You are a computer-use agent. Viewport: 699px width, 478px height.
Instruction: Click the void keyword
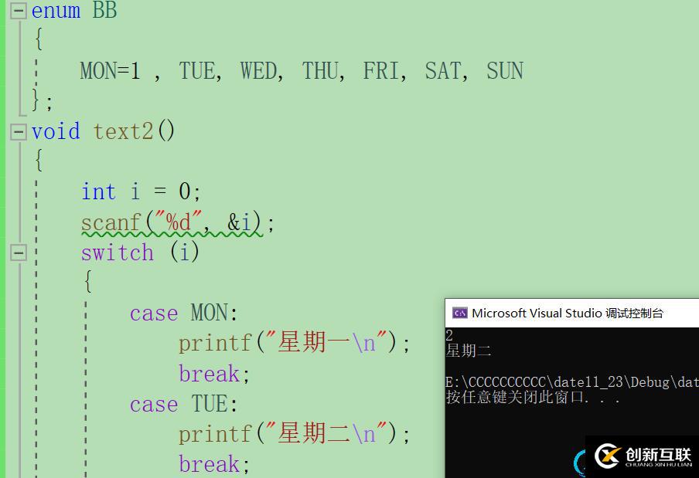(x=56, y=132)
